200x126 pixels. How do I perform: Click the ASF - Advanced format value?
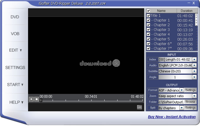(169, 90)
